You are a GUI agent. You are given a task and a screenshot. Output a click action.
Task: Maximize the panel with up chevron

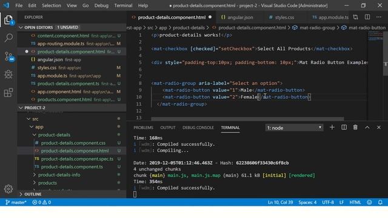pos(367,127)
